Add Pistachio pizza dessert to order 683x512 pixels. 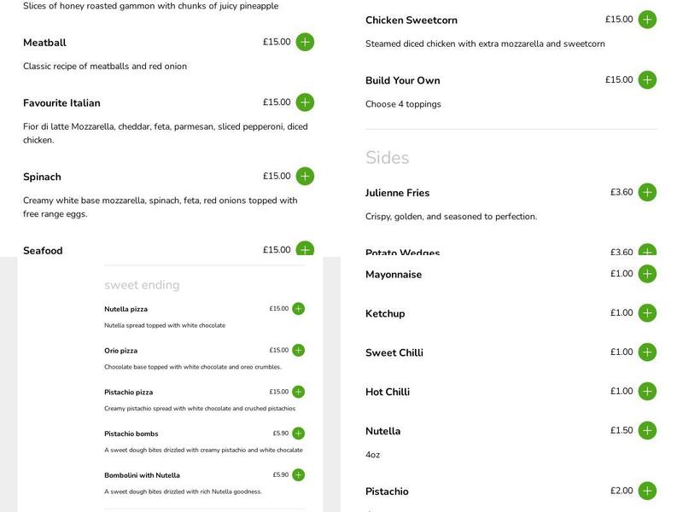point(298,393)
